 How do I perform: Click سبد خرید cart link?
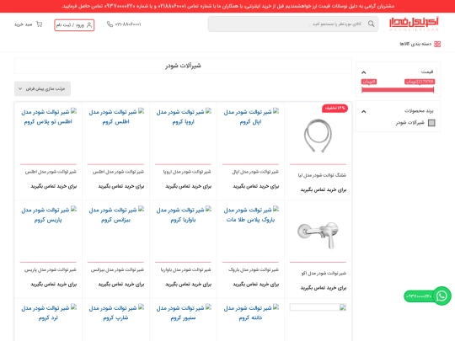coord(29,24)
